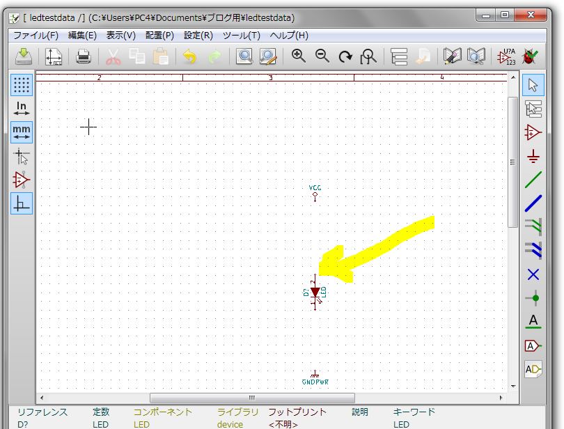Click the scroll left arrow
The image size is (564, 429).
click(42, 398)
